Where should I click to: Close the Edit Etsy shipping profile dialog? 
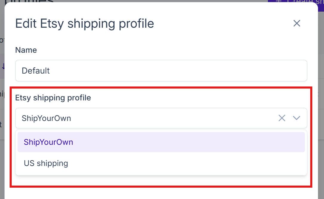click(x=297, y=23)
